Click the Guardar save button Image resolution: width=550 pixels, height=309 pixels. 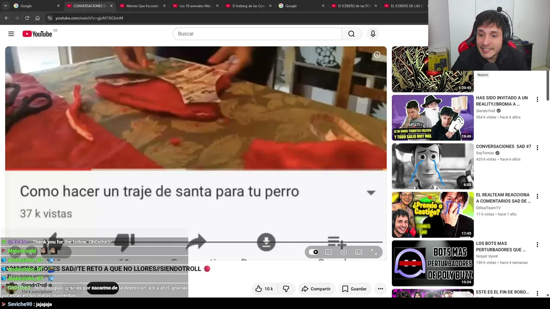pos(354,289)
